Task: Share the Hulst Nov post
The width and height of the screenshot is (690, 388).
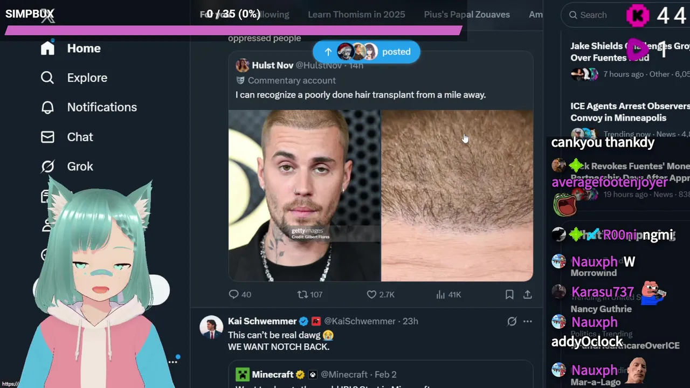Action: pyautogui.click(x=528, y=294)
